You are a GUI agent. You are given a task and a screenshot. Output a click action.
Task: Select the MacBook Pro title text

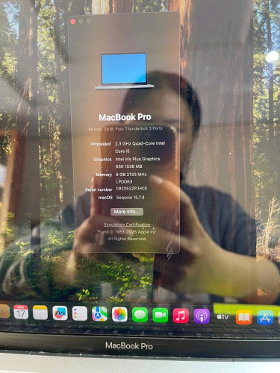125,117
